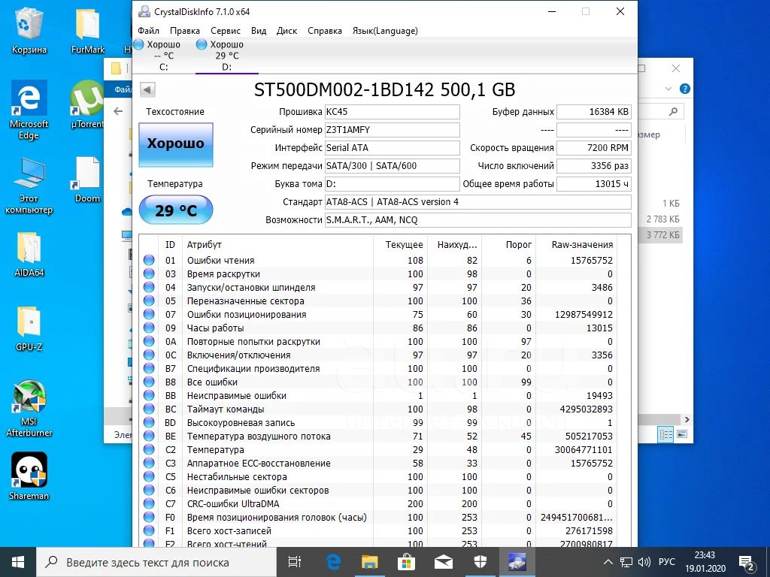Click the Режим передачи field SATA/300 | SATA/600

[392, 166]
